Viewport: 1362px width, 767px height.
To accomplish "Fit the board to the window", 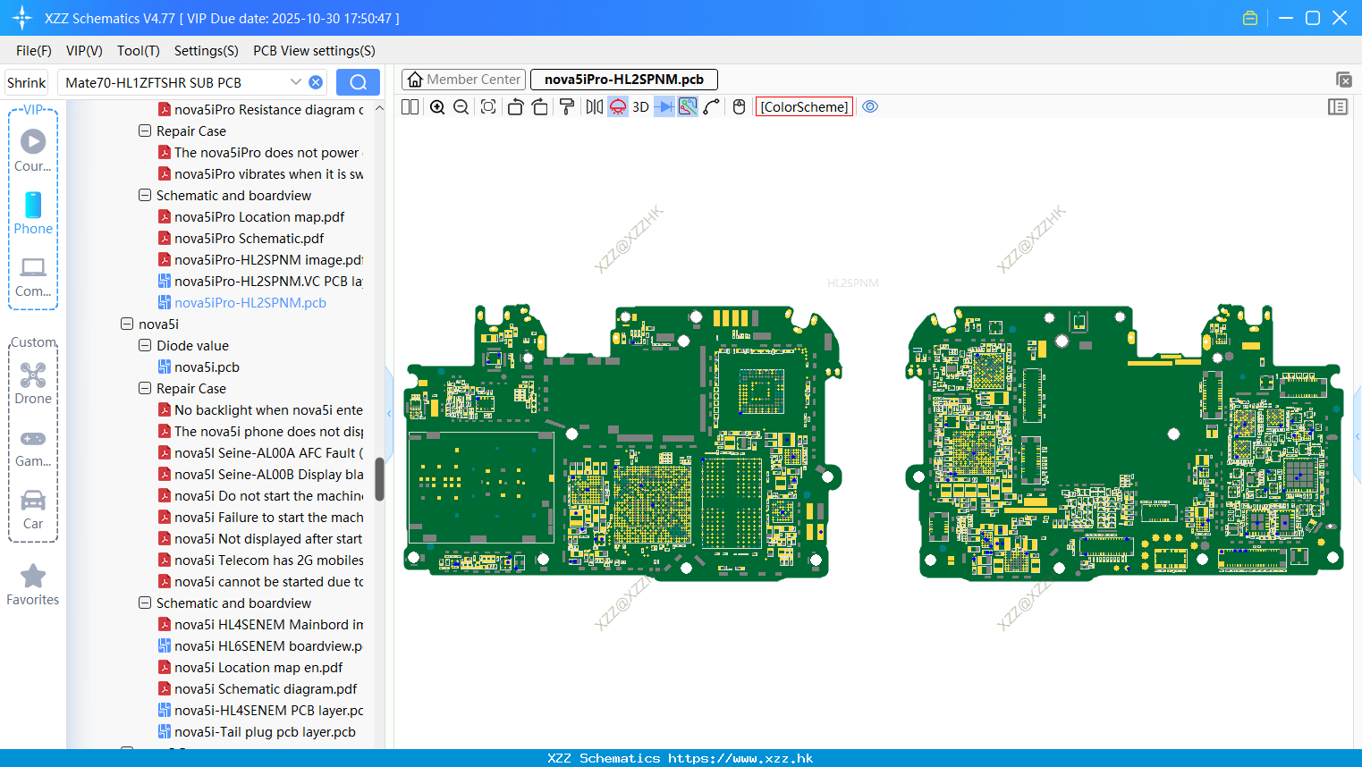I will pyautogui.click(x=488, y=107).
